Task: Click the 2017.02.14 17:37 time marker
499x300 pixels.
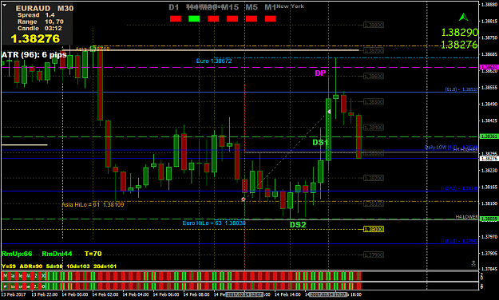Action: pos(328,294)
